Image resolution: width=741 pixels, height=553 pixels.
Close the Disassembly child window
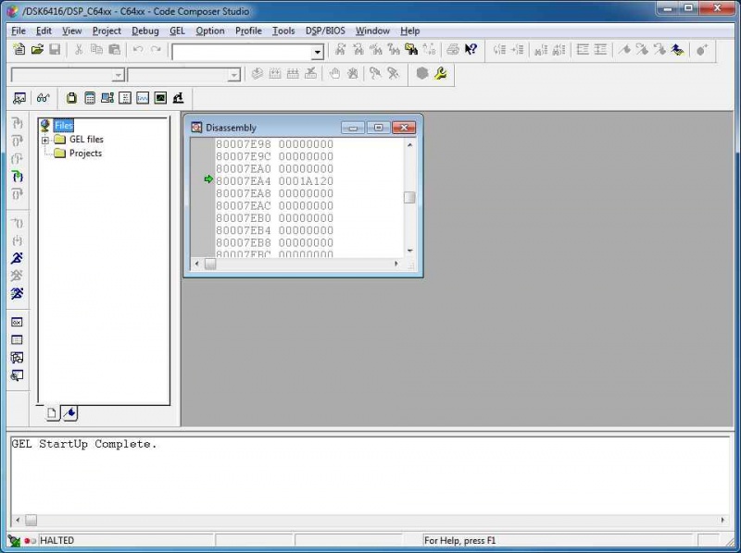[404, 128]
